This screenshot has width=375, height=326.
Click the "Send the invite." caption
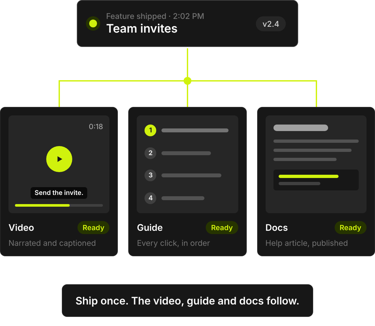click(x=59, y=193)
